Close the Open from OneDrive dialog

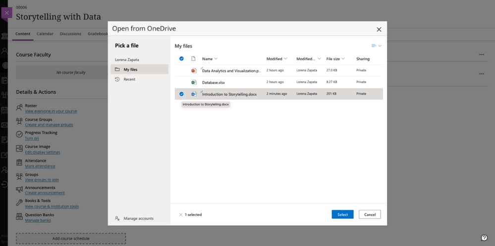coord(379,29)
